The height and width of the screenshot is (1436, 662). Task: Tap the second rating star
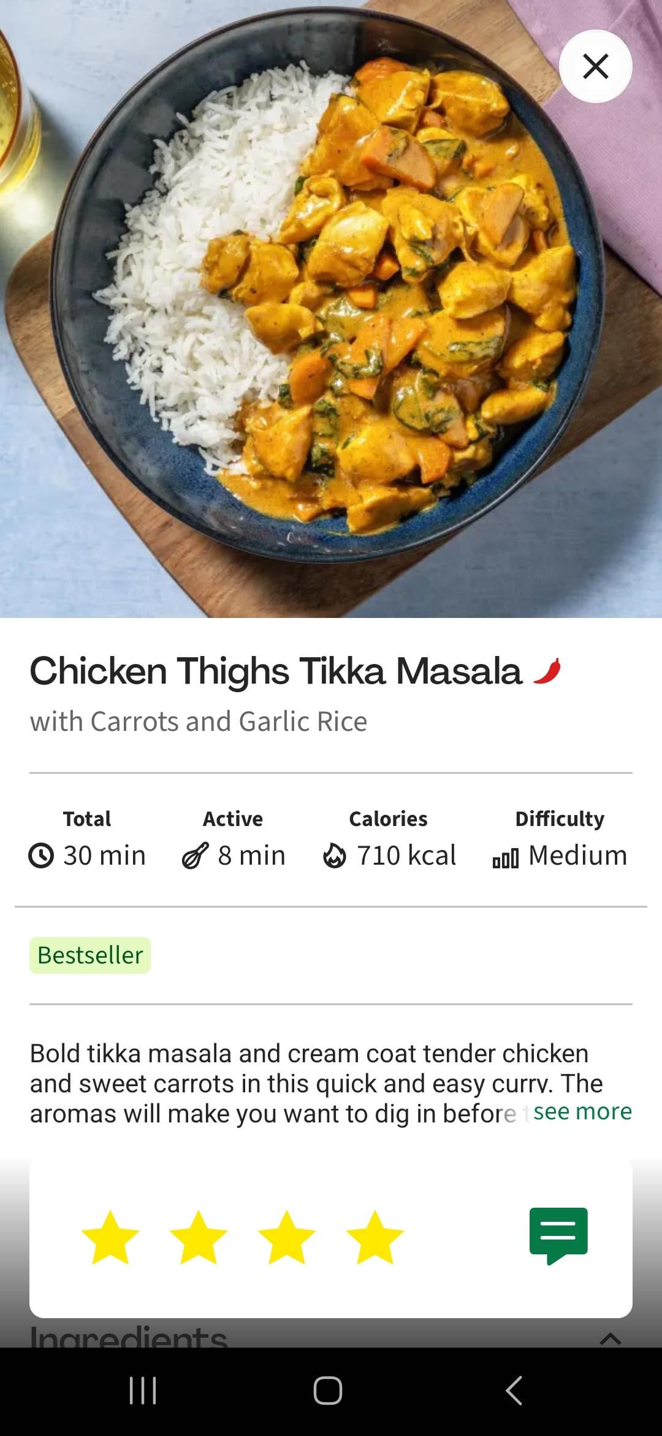tap(199, 1238)
